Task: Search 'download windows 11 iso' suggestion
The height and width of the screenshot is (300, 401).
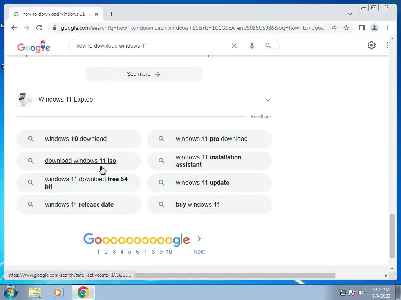Action: pos(78,161)
